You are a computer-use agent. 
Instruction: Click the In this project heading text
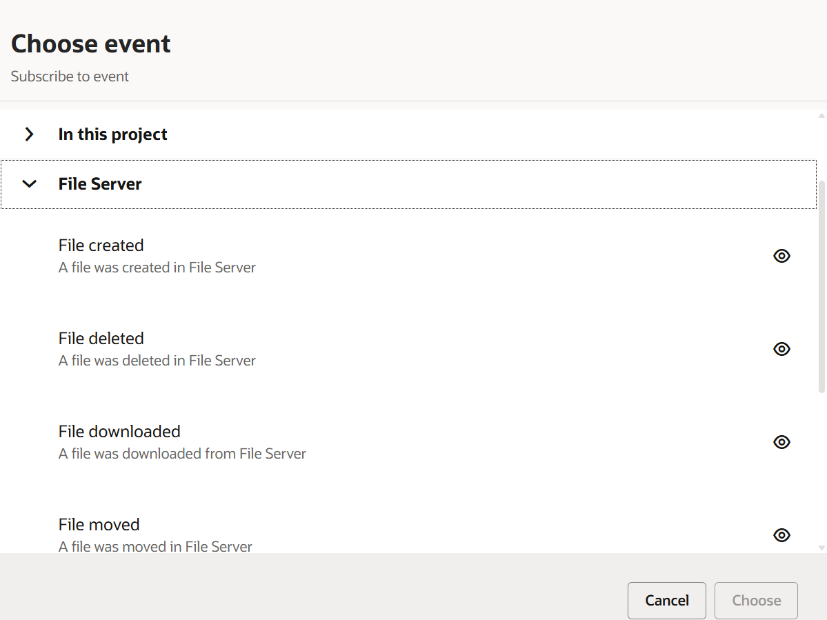click(x=112, y=134)
